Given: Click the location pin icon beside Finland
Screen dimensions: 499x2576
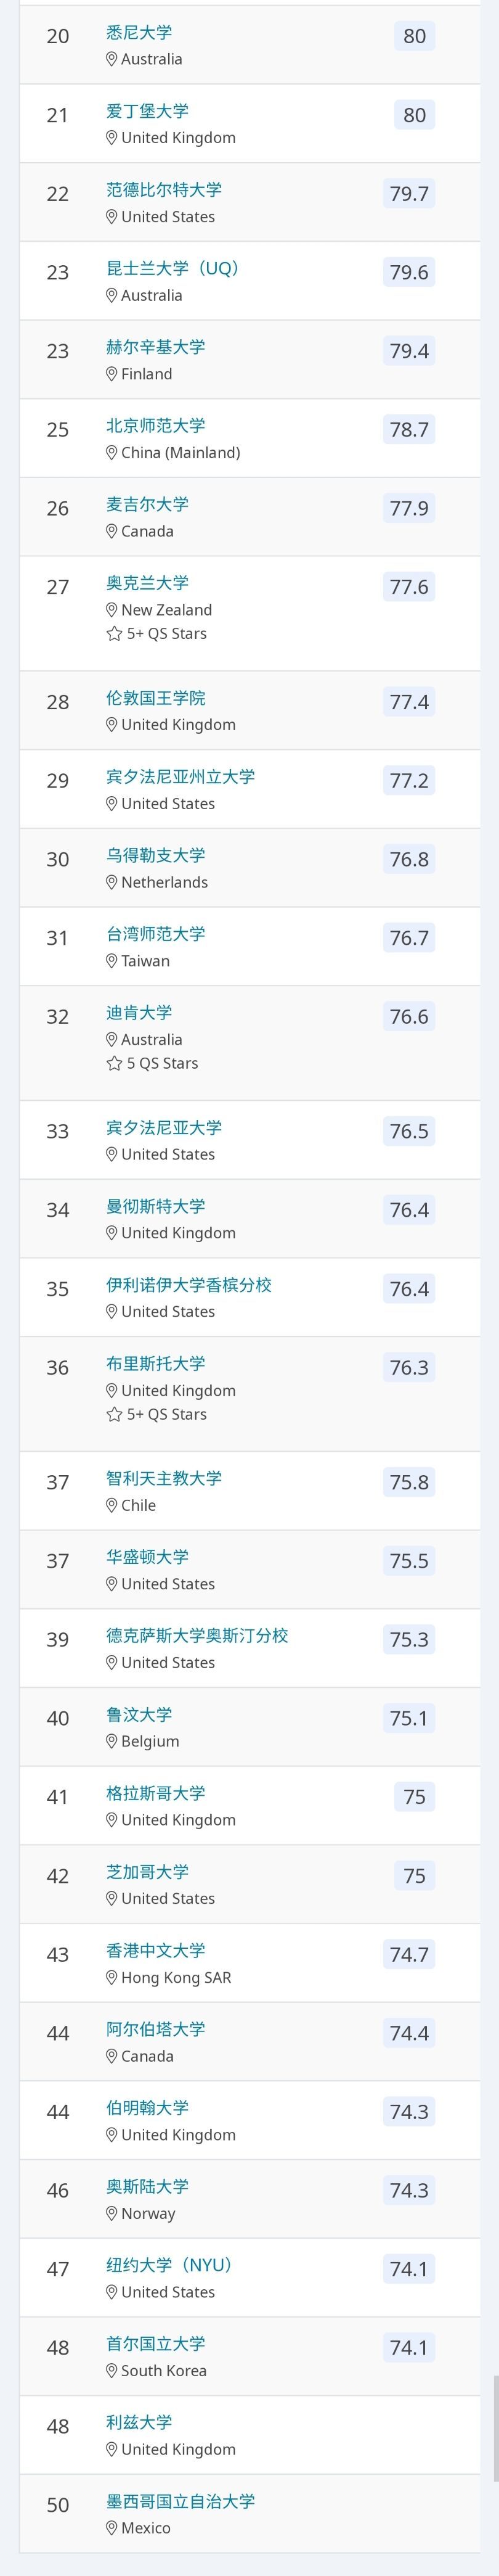Looking at the screenshot, I should [112, 374].
